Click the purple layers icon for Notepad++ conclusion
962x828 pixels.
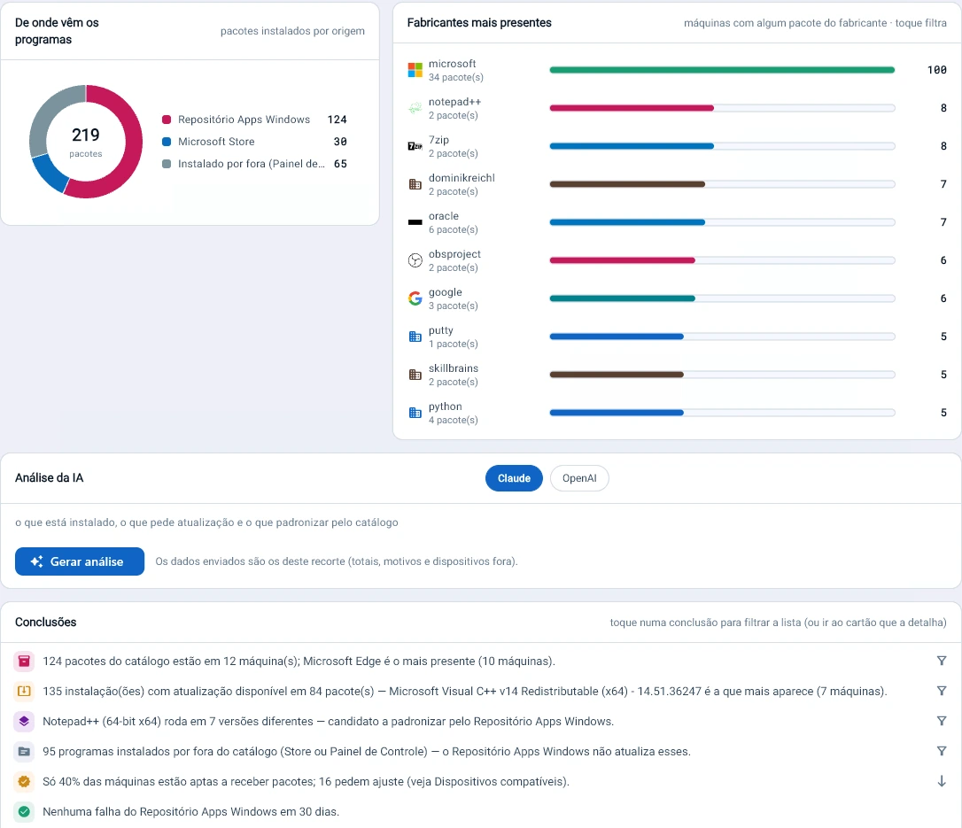(24, 721)
